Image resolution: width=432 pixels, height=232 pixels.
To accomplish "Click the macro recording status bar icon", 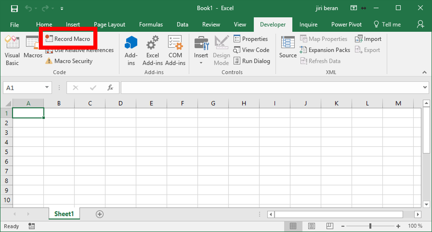I will pyautogui.click(x=31, y=226).
